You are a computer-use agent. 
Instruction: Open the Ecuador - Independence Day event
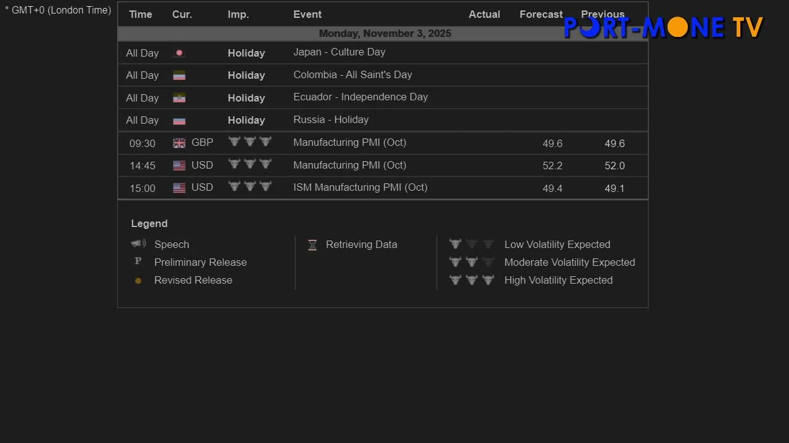pyautogui.click(x=361, y=97)
